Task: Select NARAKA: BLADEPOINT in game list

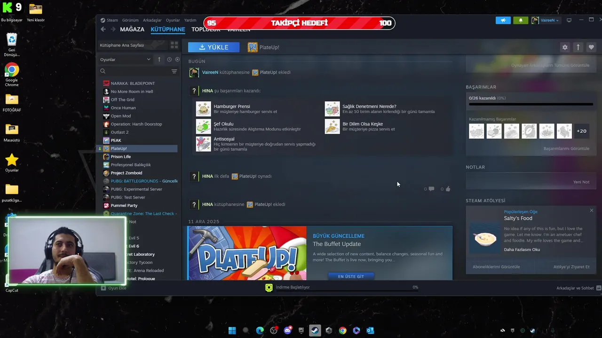Action: point(133,84)
